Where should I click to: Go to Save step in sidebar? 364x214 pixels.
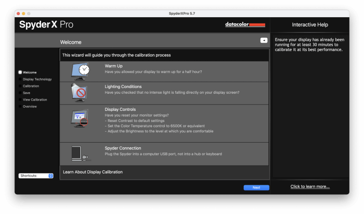pos(27,93)
